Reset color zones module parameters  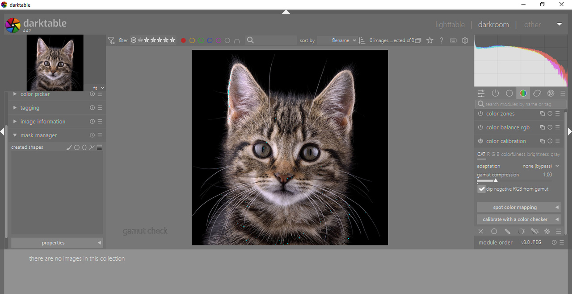(x=550, y=114)
